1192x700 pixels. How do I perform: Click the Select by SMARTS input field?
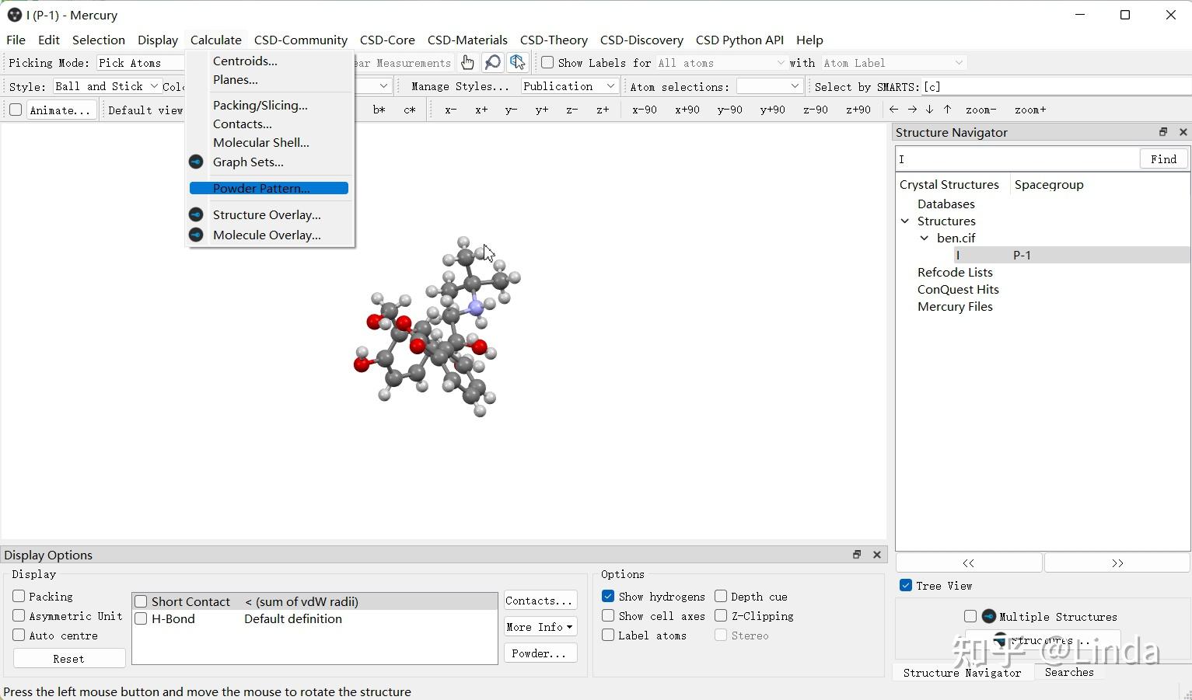click(1057, 86)
